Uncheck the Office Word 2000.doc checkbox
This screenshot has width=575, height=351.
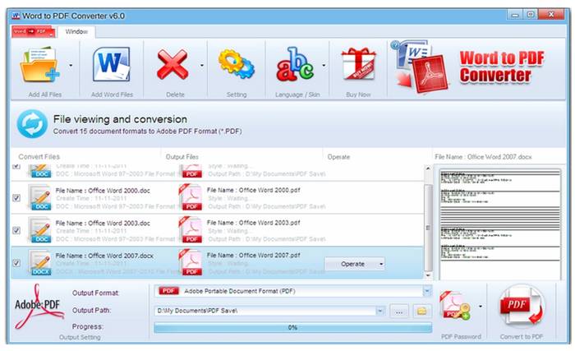point(16,198)
